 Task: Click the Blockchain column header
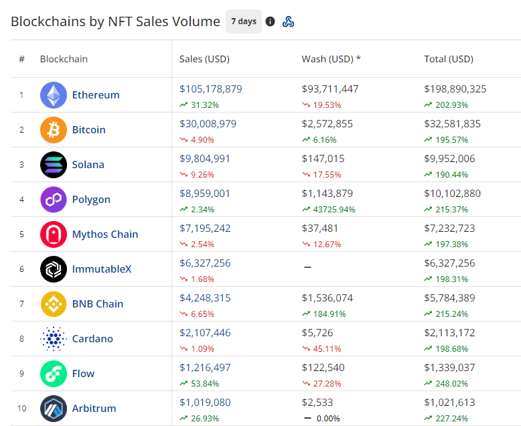pos(64,59)
